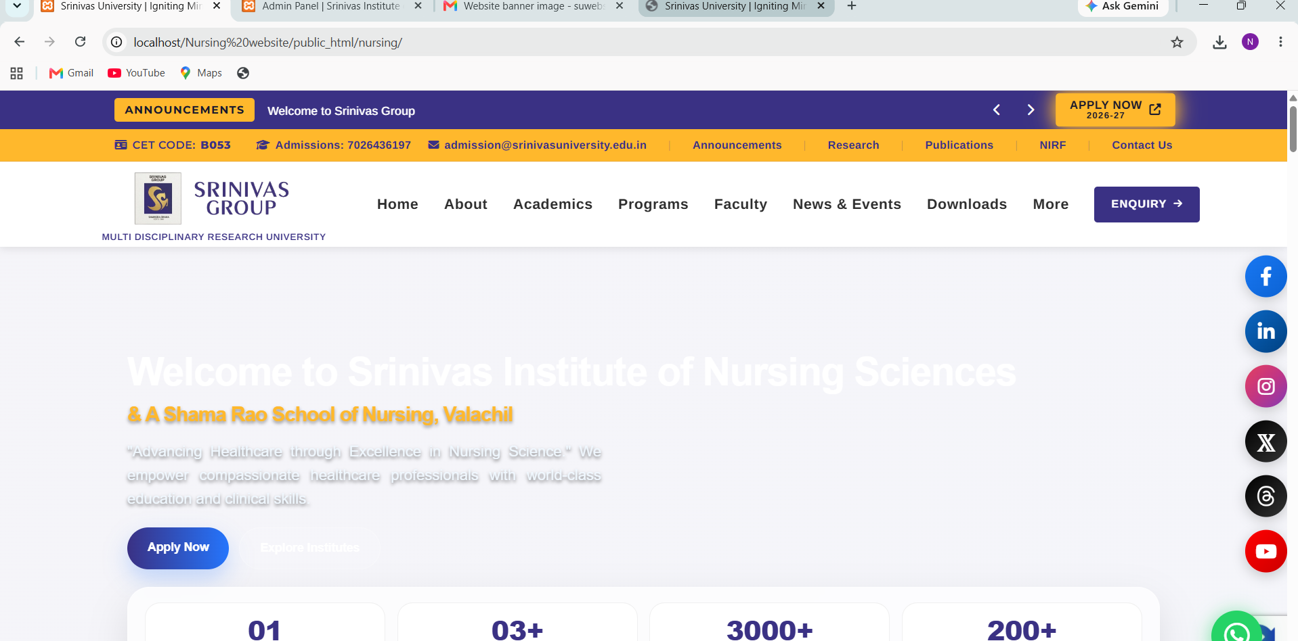Open the Faculty menu
Viewport: 1298px width, 641px height.
point(741,204)
